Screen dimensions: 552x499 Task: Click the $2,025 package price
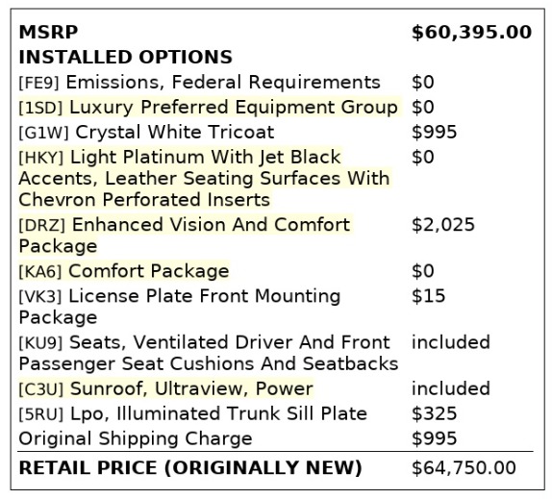443,225
